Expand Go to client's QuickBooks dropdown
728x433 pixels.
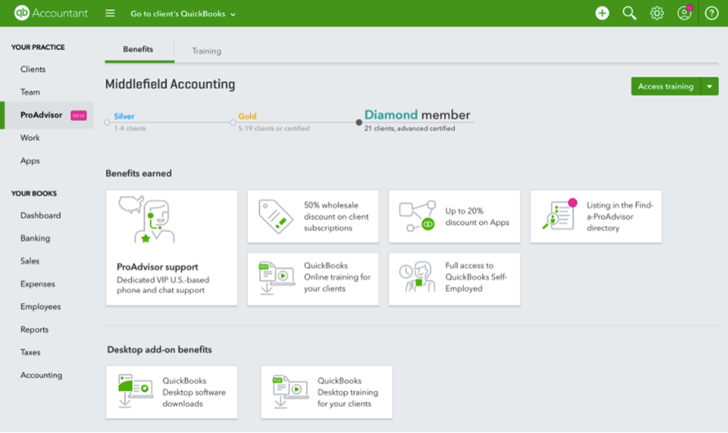[183, 14]
